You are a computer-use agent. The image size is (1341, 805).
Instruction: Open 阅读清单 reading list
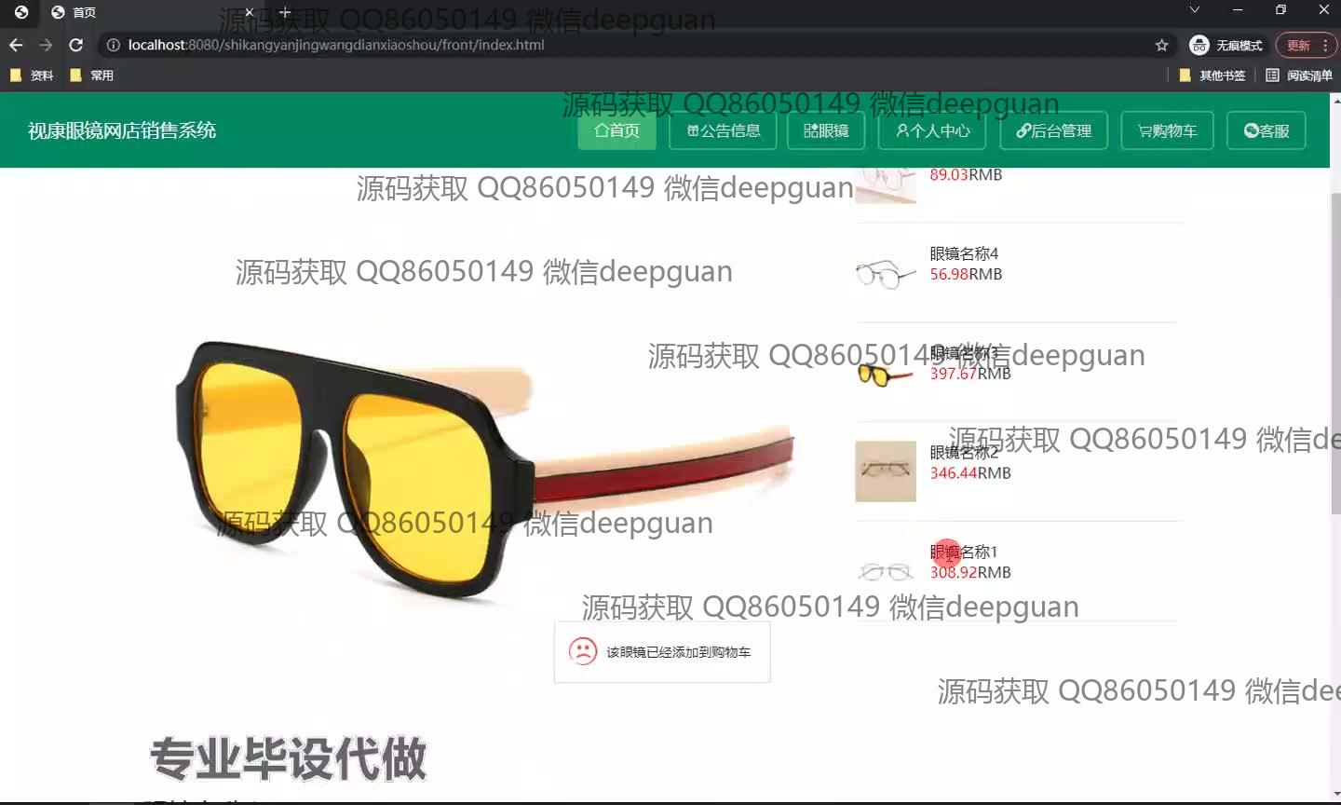coord(1299,75)
